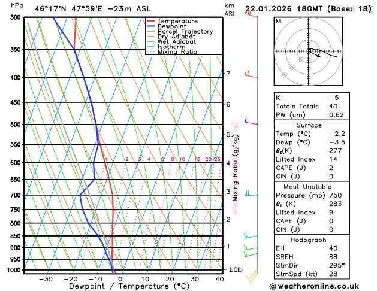Click the magenta wind barb at 500 hPa
This screenshot has width=377, height=291.
coord(251,122)
